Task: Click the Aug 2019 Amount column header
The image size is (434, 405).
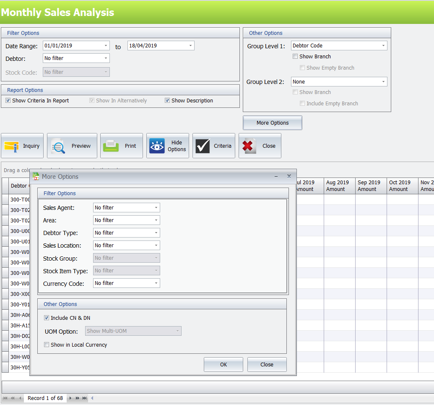Action: click(339, 186)
